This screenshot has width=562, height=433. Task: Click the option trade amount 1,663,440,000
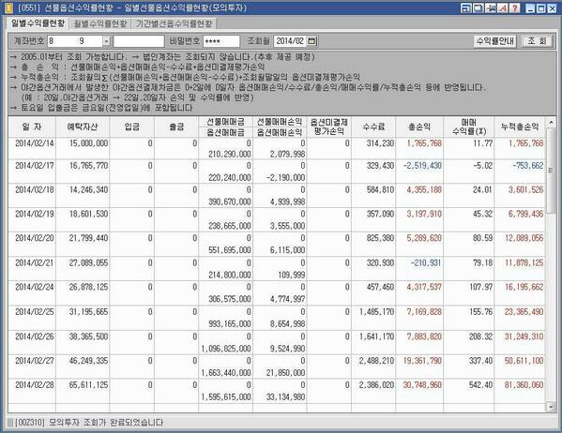(x=226, y=373)
